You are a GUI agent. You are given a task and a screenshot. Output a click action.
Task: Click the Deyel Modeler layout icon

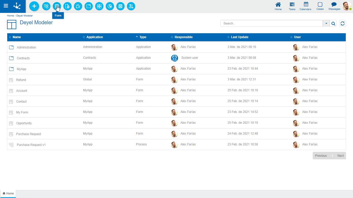(x=12, y=24)
